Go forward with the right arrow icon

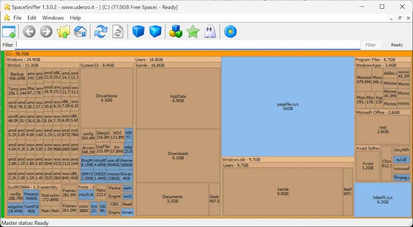click(x=46, y=31)
